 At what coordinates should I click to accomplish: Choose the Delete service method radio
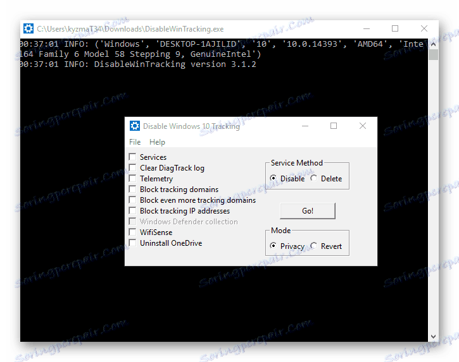pos(314,178)
